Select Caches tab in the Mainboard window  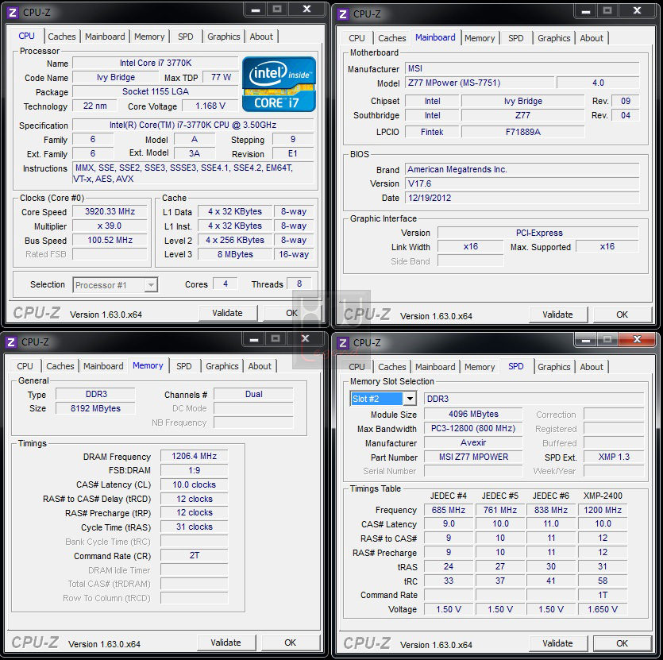click(392, 38)
